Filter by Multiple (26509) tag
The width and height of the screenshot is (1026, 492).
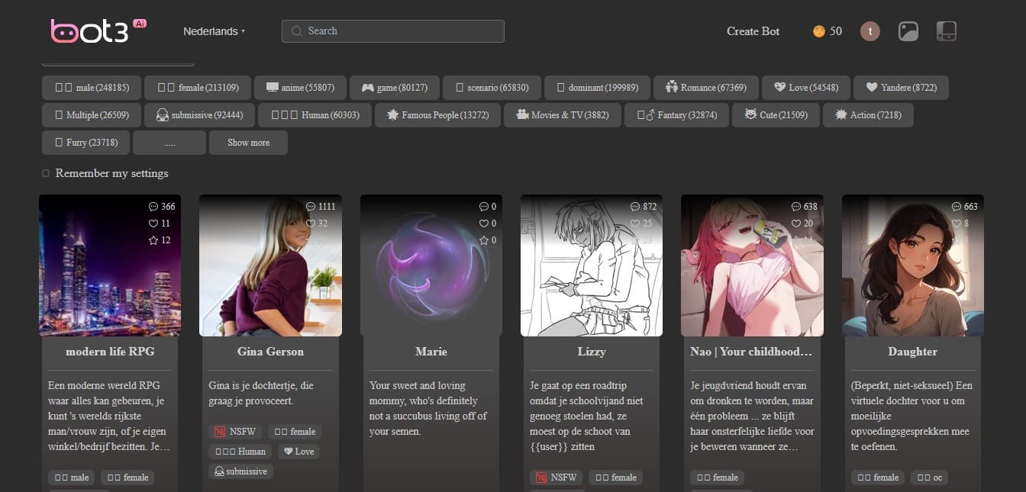pos(91,115)
